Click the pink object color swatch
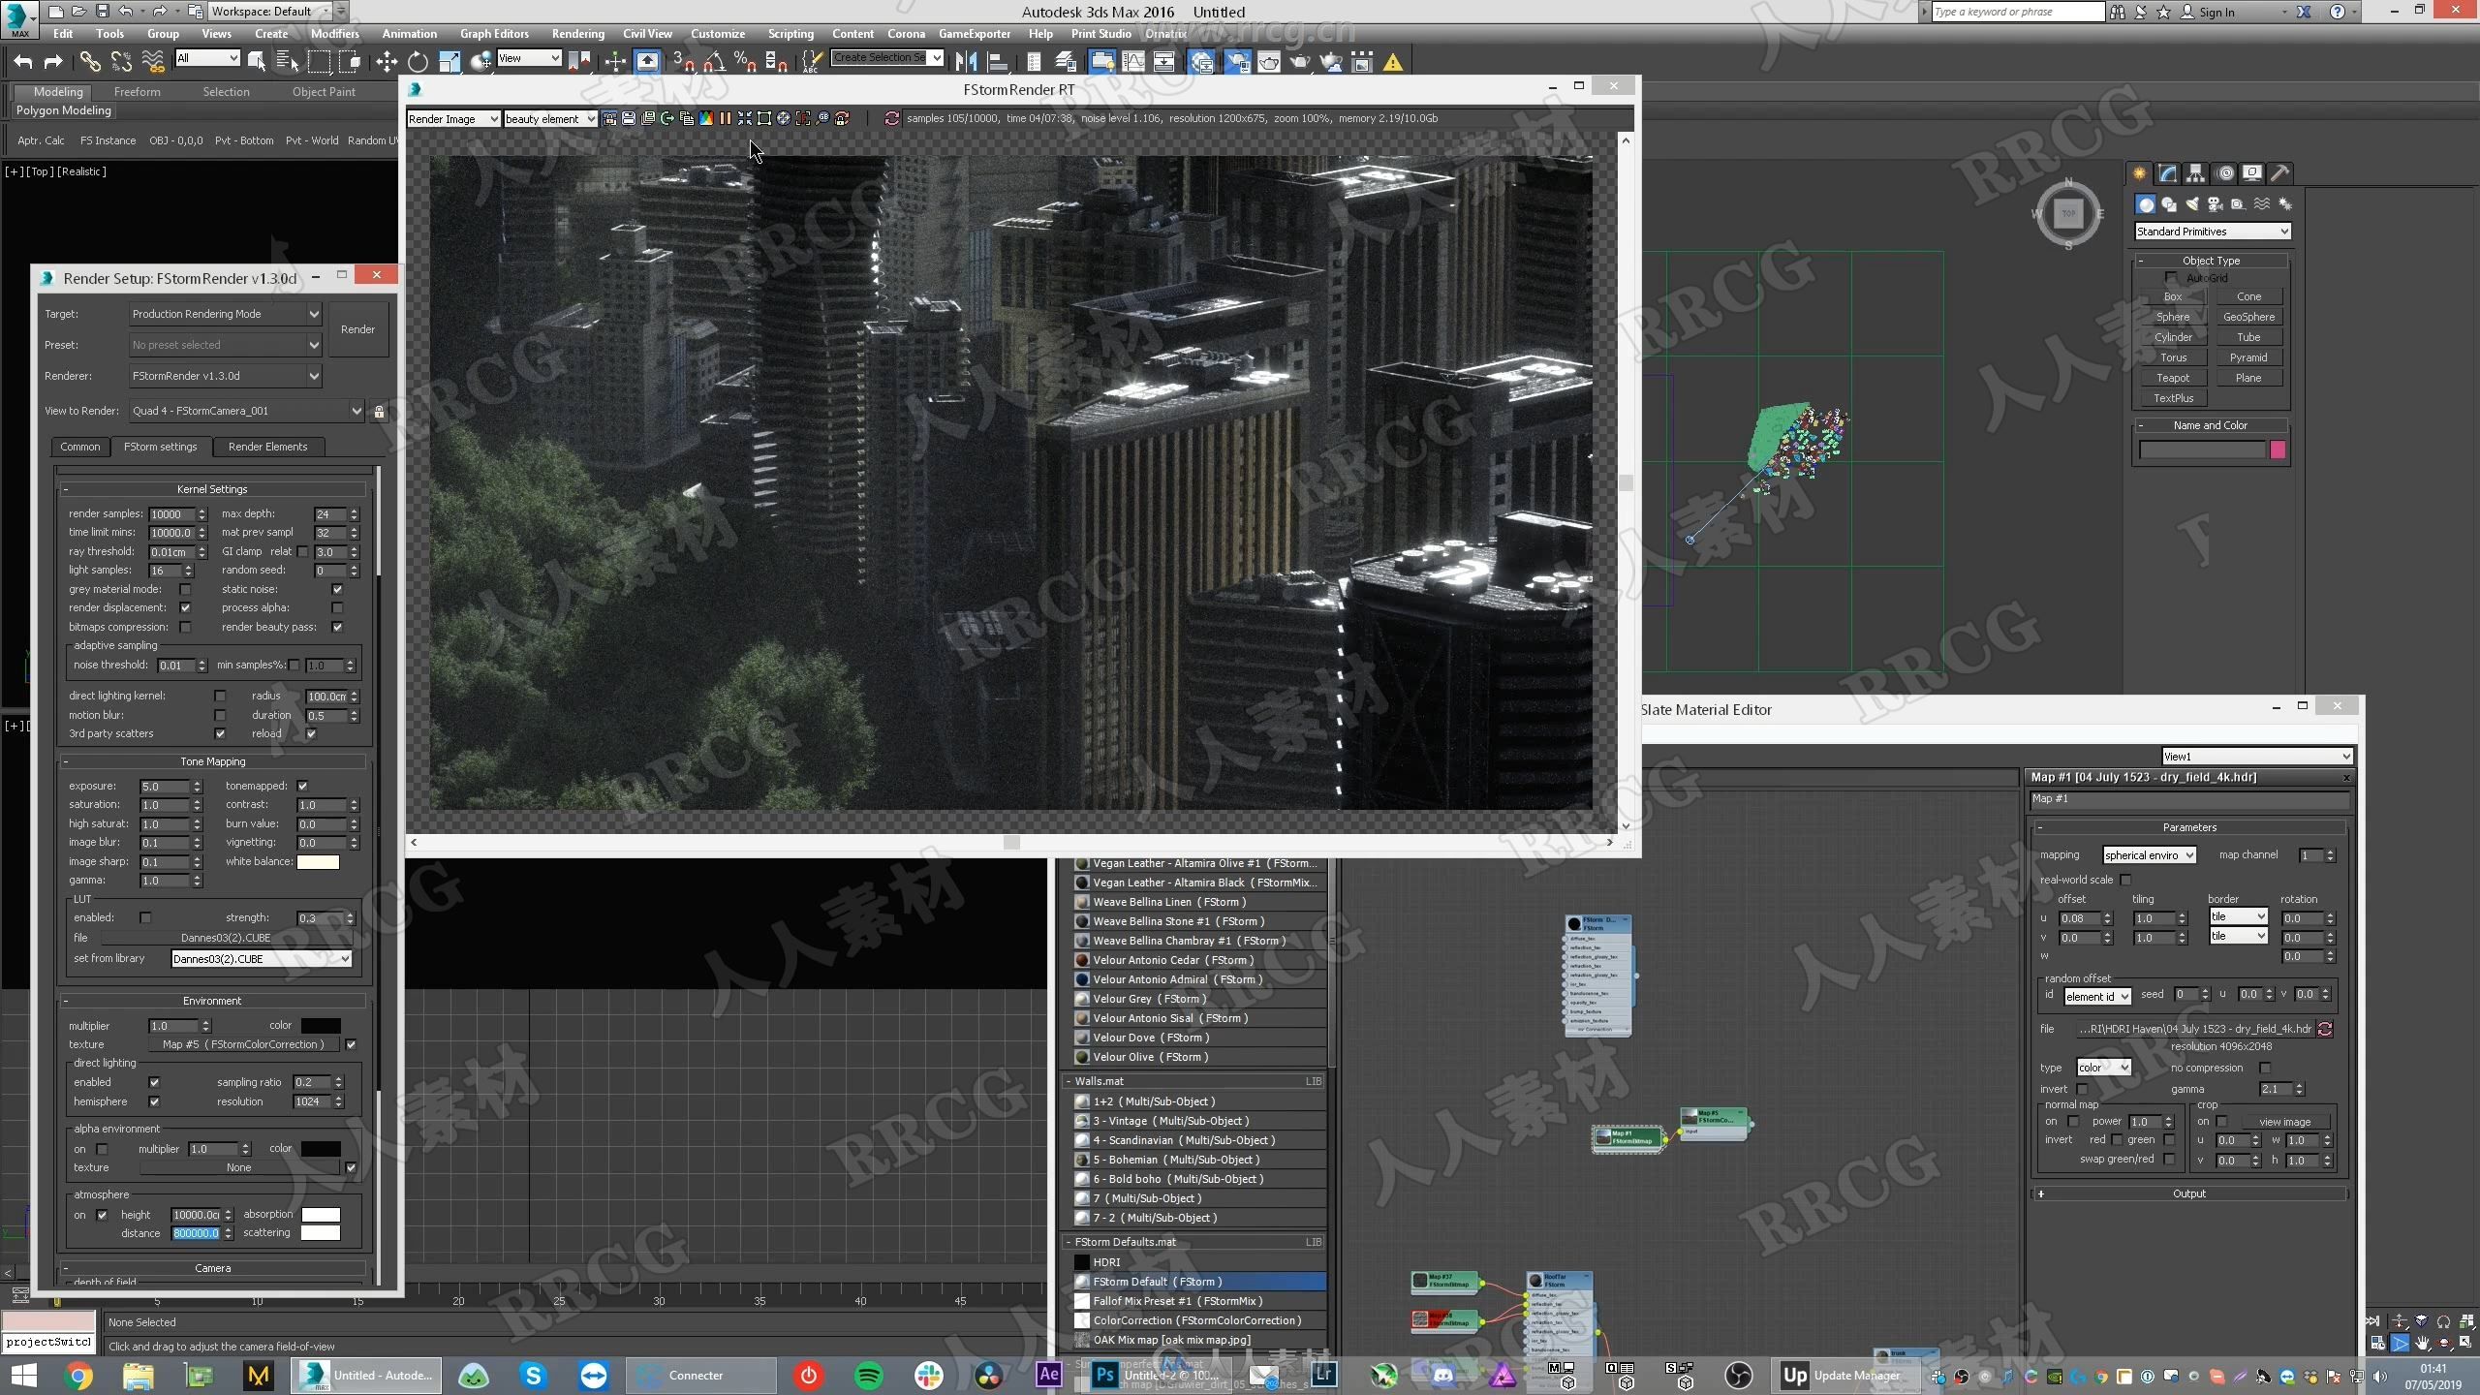The image size is (2480, 1395). pos(2278,449)
